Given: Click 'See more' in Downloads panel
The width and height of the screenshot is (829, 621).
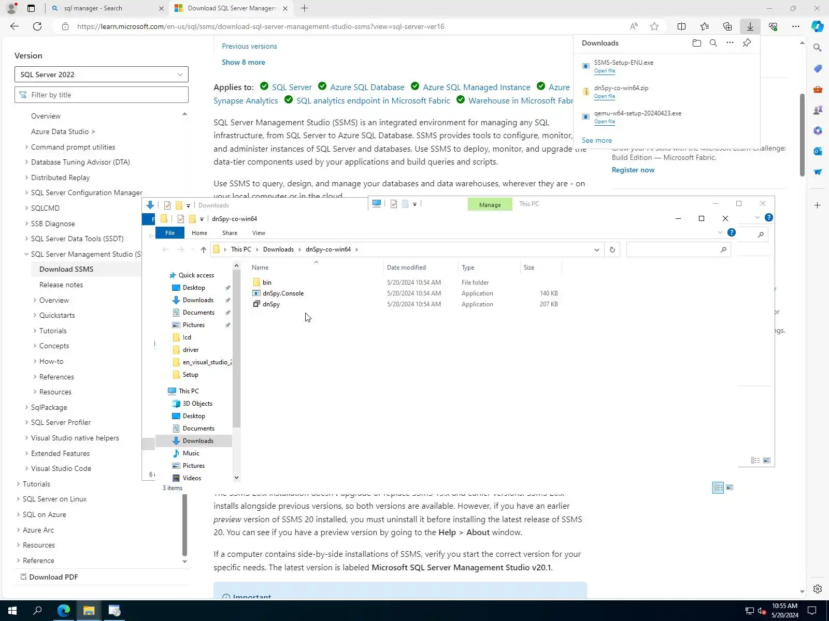Looking at the screenshot, I should coord(597,140).
